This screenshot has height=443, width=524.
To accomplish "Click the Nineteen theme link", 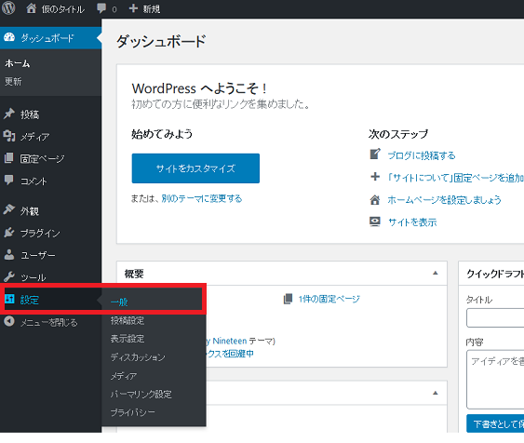I will [x=226, y=341].
